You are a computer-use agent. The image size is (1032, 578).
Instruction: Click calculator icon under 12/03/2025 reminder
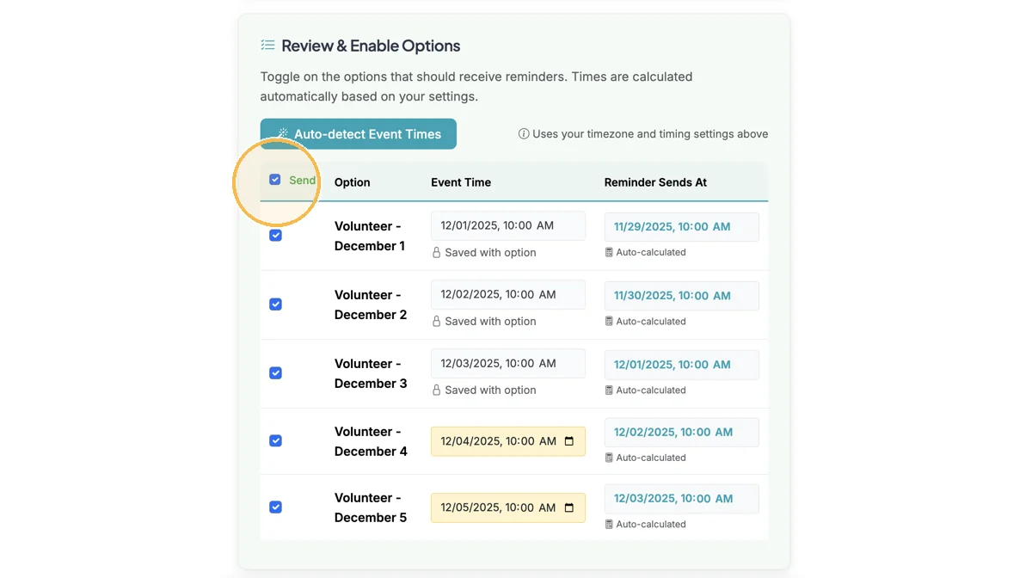[609, 525]
